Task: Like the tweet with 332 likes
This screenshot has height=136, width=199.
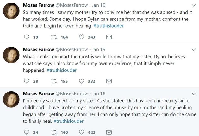Action: point(81,81)
